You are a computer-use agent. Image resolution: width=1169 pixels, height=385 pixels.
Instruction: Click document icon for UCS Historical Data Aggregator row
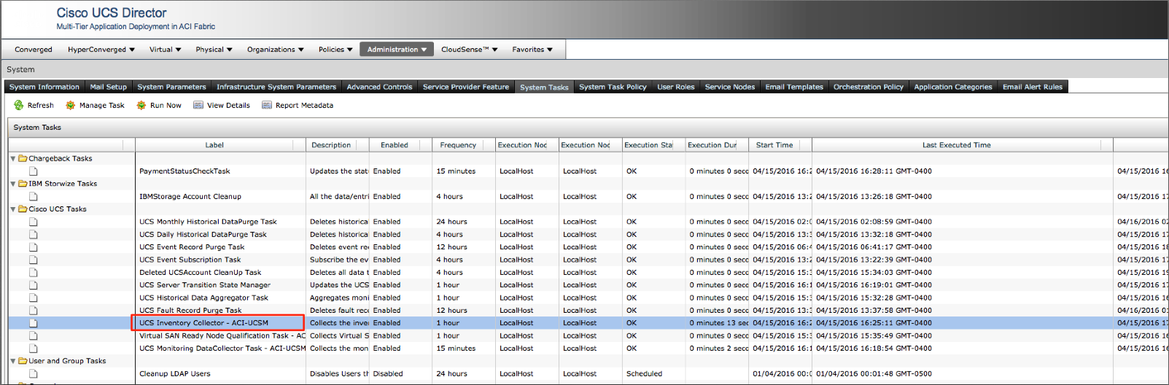click(34, 297)
